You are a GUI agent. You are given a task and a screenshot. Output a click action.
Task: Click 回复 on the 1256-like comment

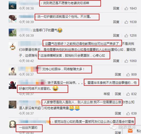pyautogui.click(x=116, y=35)
